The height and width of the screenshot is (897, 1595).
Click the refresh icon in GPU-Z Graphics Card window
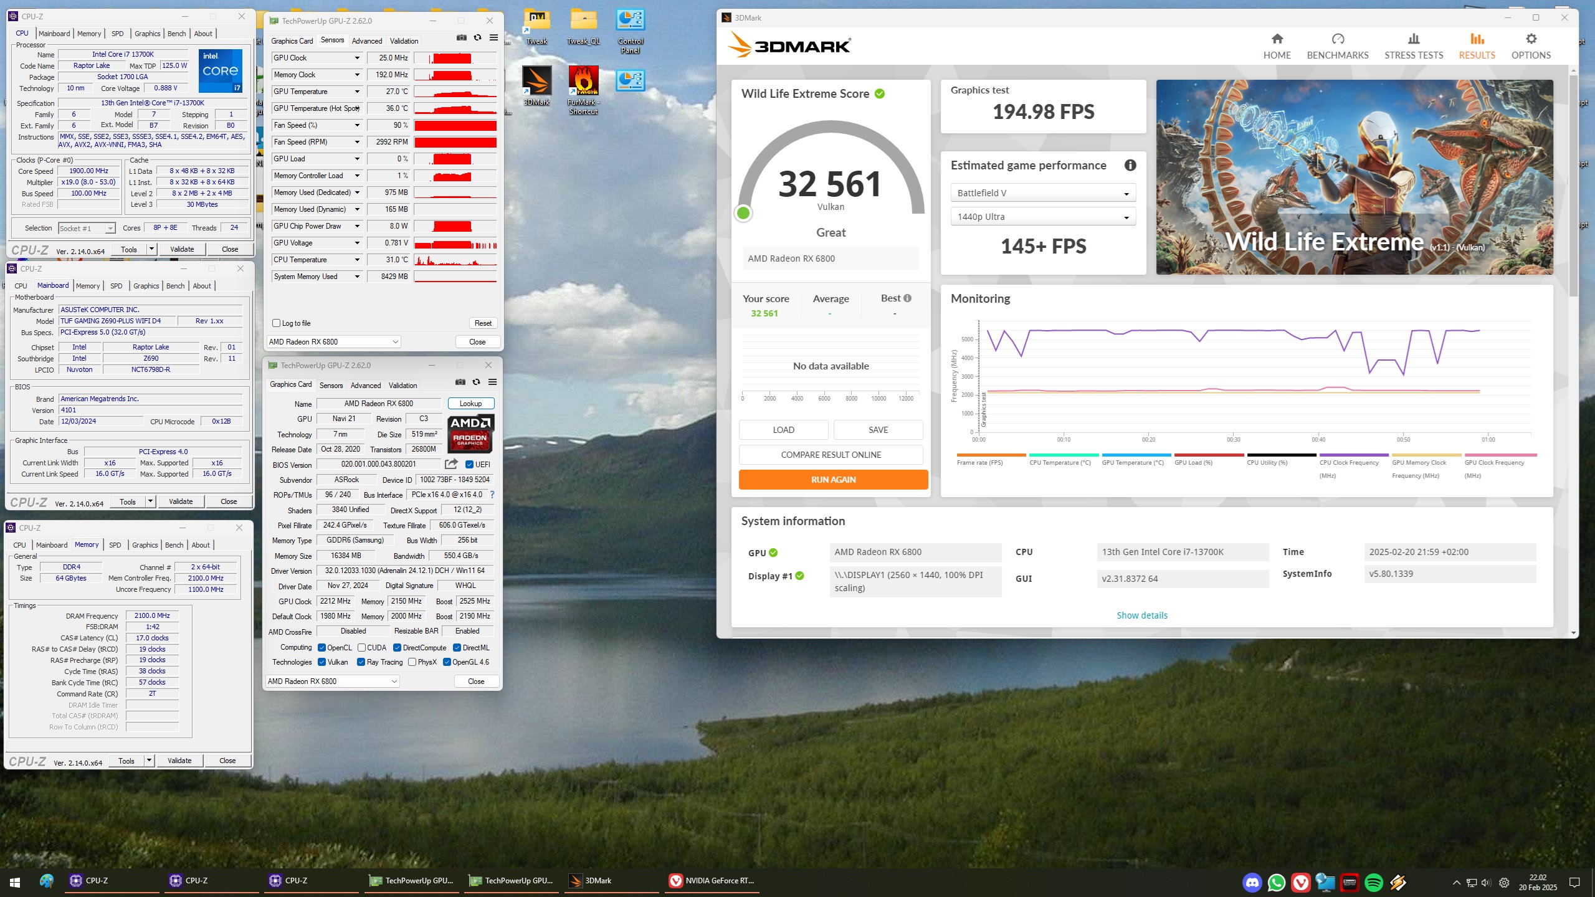tap(476, 382)
